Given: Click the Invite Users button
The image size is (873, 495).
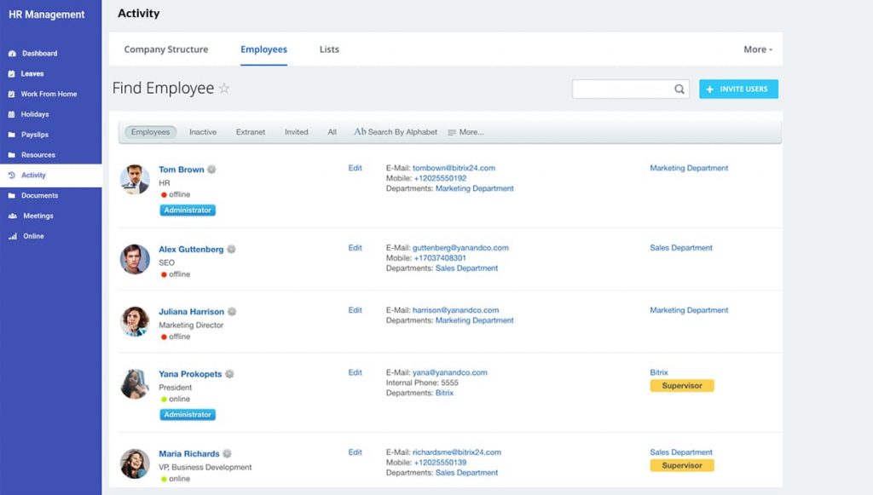Looking at the screenshot, I should pos(738,89).
